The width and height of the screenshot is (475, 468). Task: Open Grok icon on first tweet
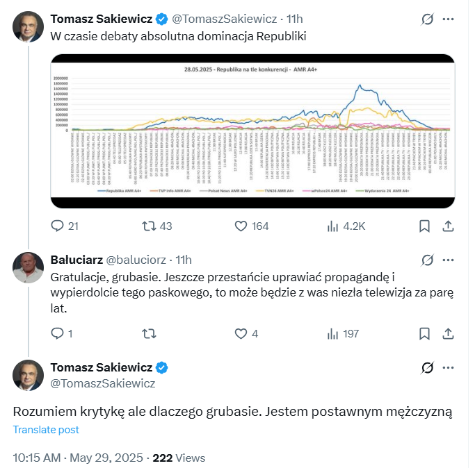click(x=428, y=19)
